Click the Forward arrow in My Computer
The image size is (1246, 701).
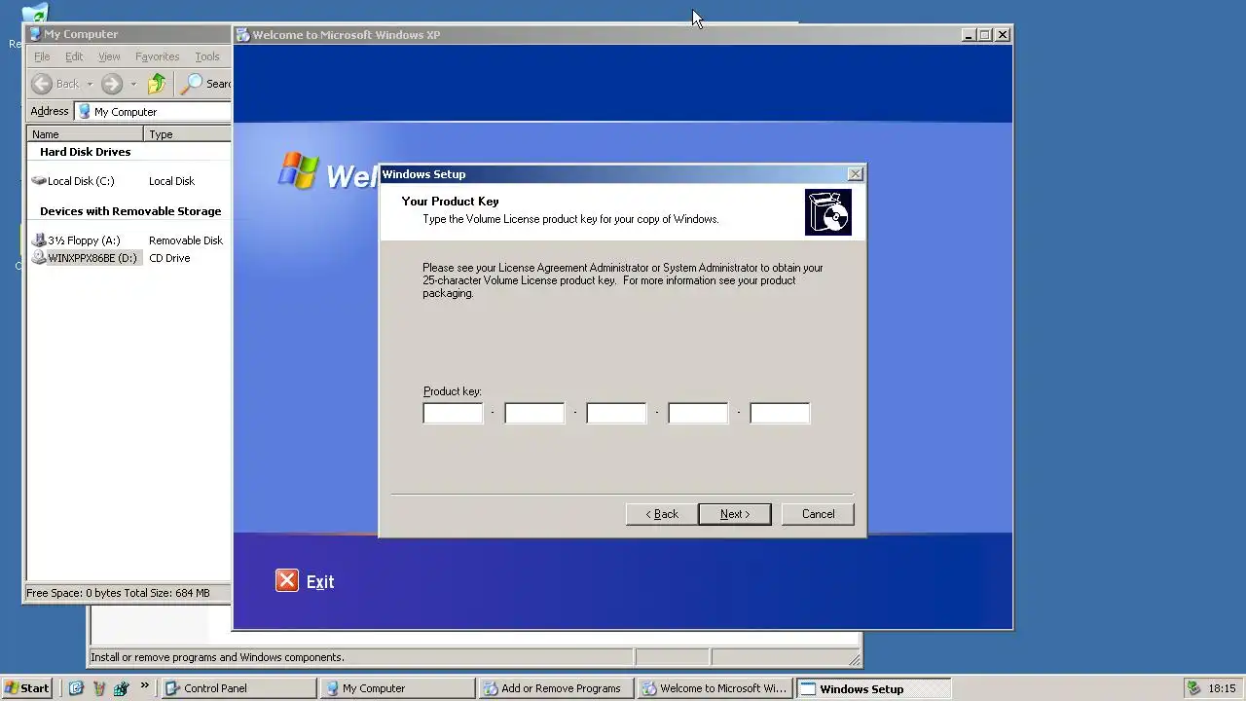tap(112, 84)
